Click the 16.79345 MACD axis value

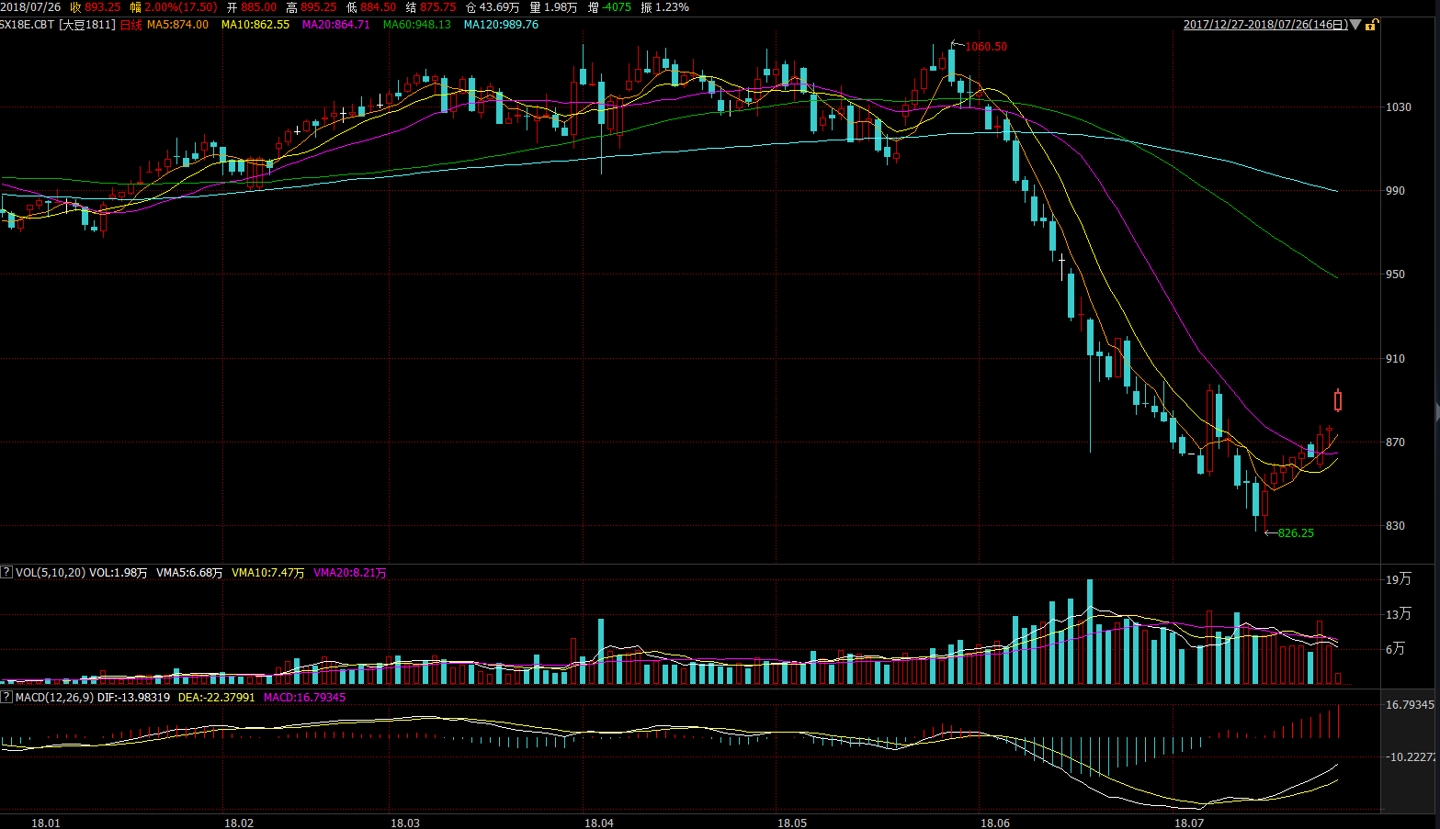pyautogui.click(x=1410, y=705)
